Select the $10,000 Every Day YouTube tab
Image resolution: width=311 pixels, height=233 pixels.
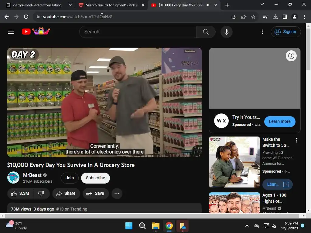click(x=180, y=5)
